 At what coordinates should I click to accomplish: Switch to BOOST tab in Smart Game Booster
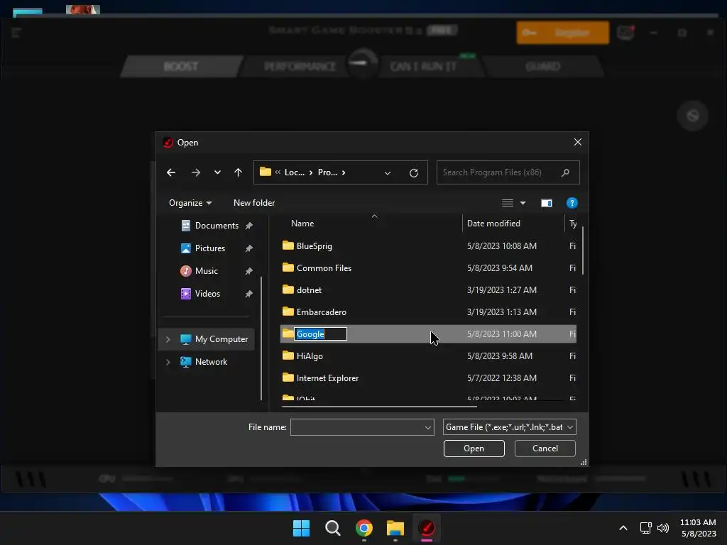tap(181, 66)
